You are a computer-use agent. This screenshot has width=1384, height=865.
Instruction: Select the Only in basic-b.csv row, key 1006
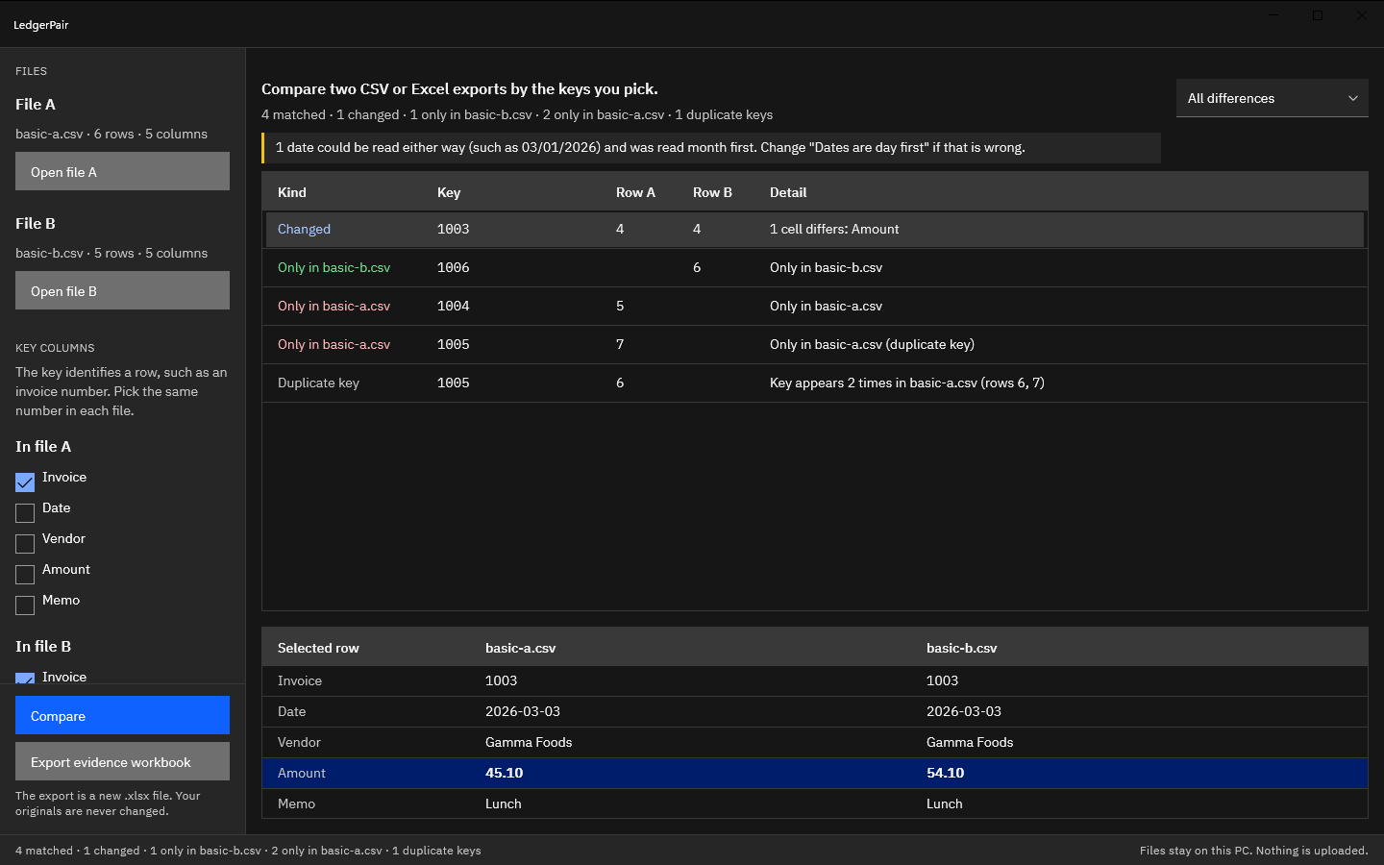pos(814,267)
